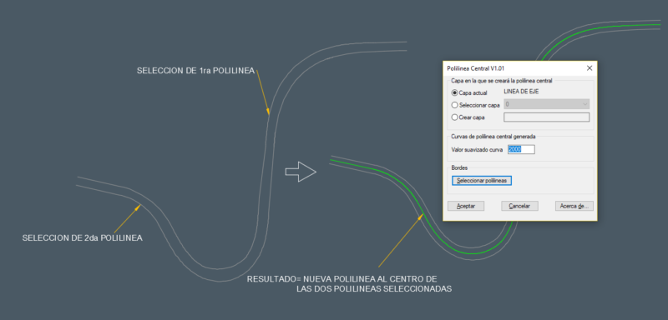Enable the Crear capa radio option
This screenshot has height=320, width=668.
pyautogui.click(x=454, y=117)
